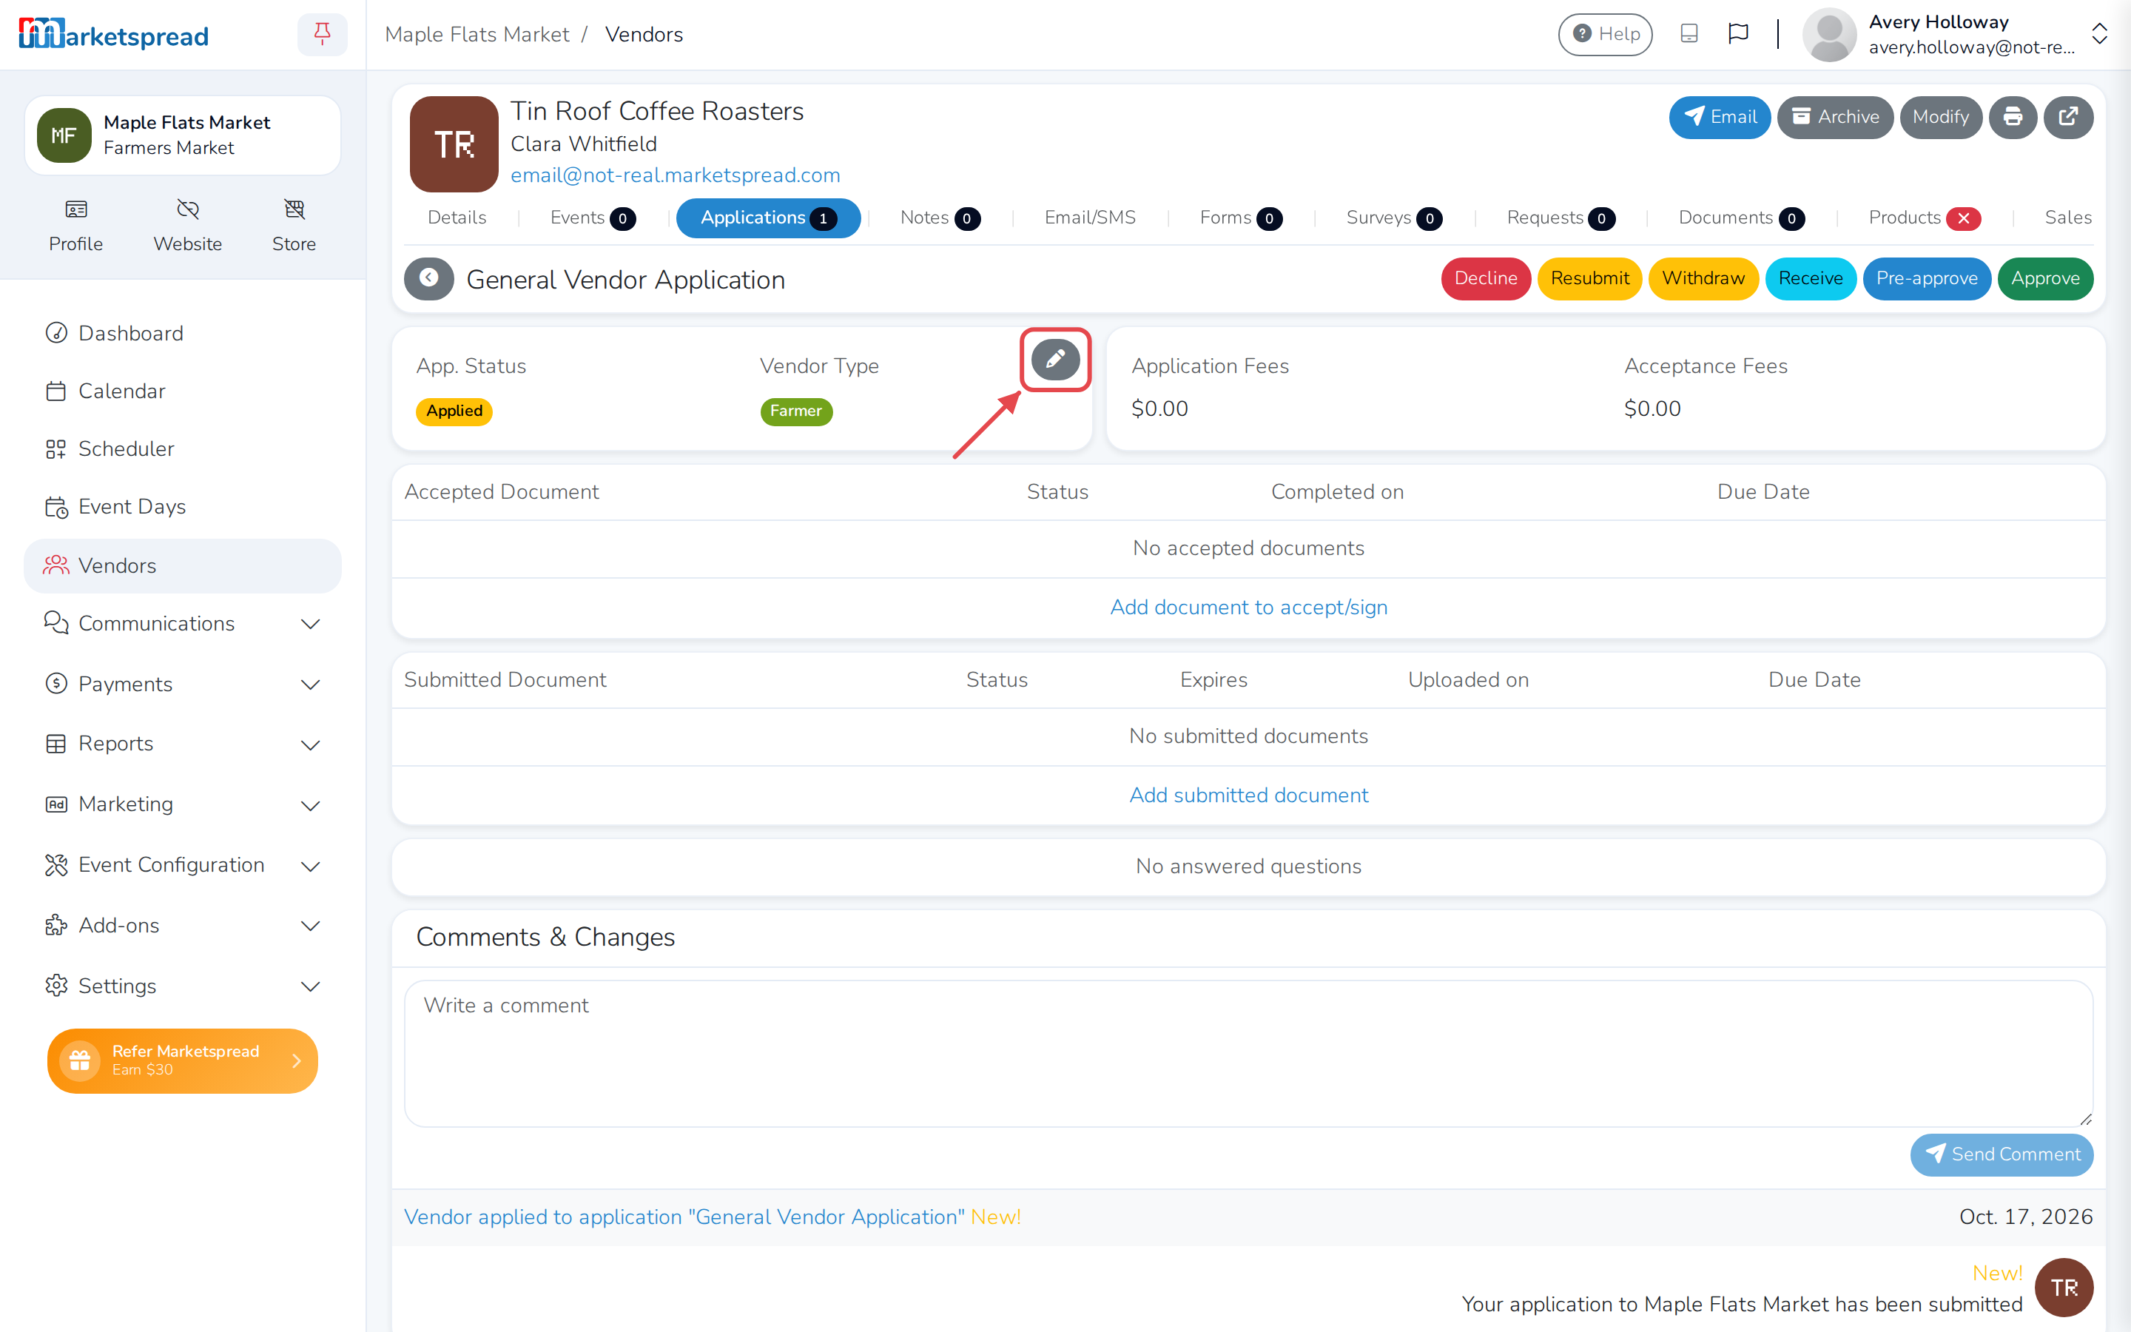
Task: Open the flag icon in header
Action: tap(1738, 34)
